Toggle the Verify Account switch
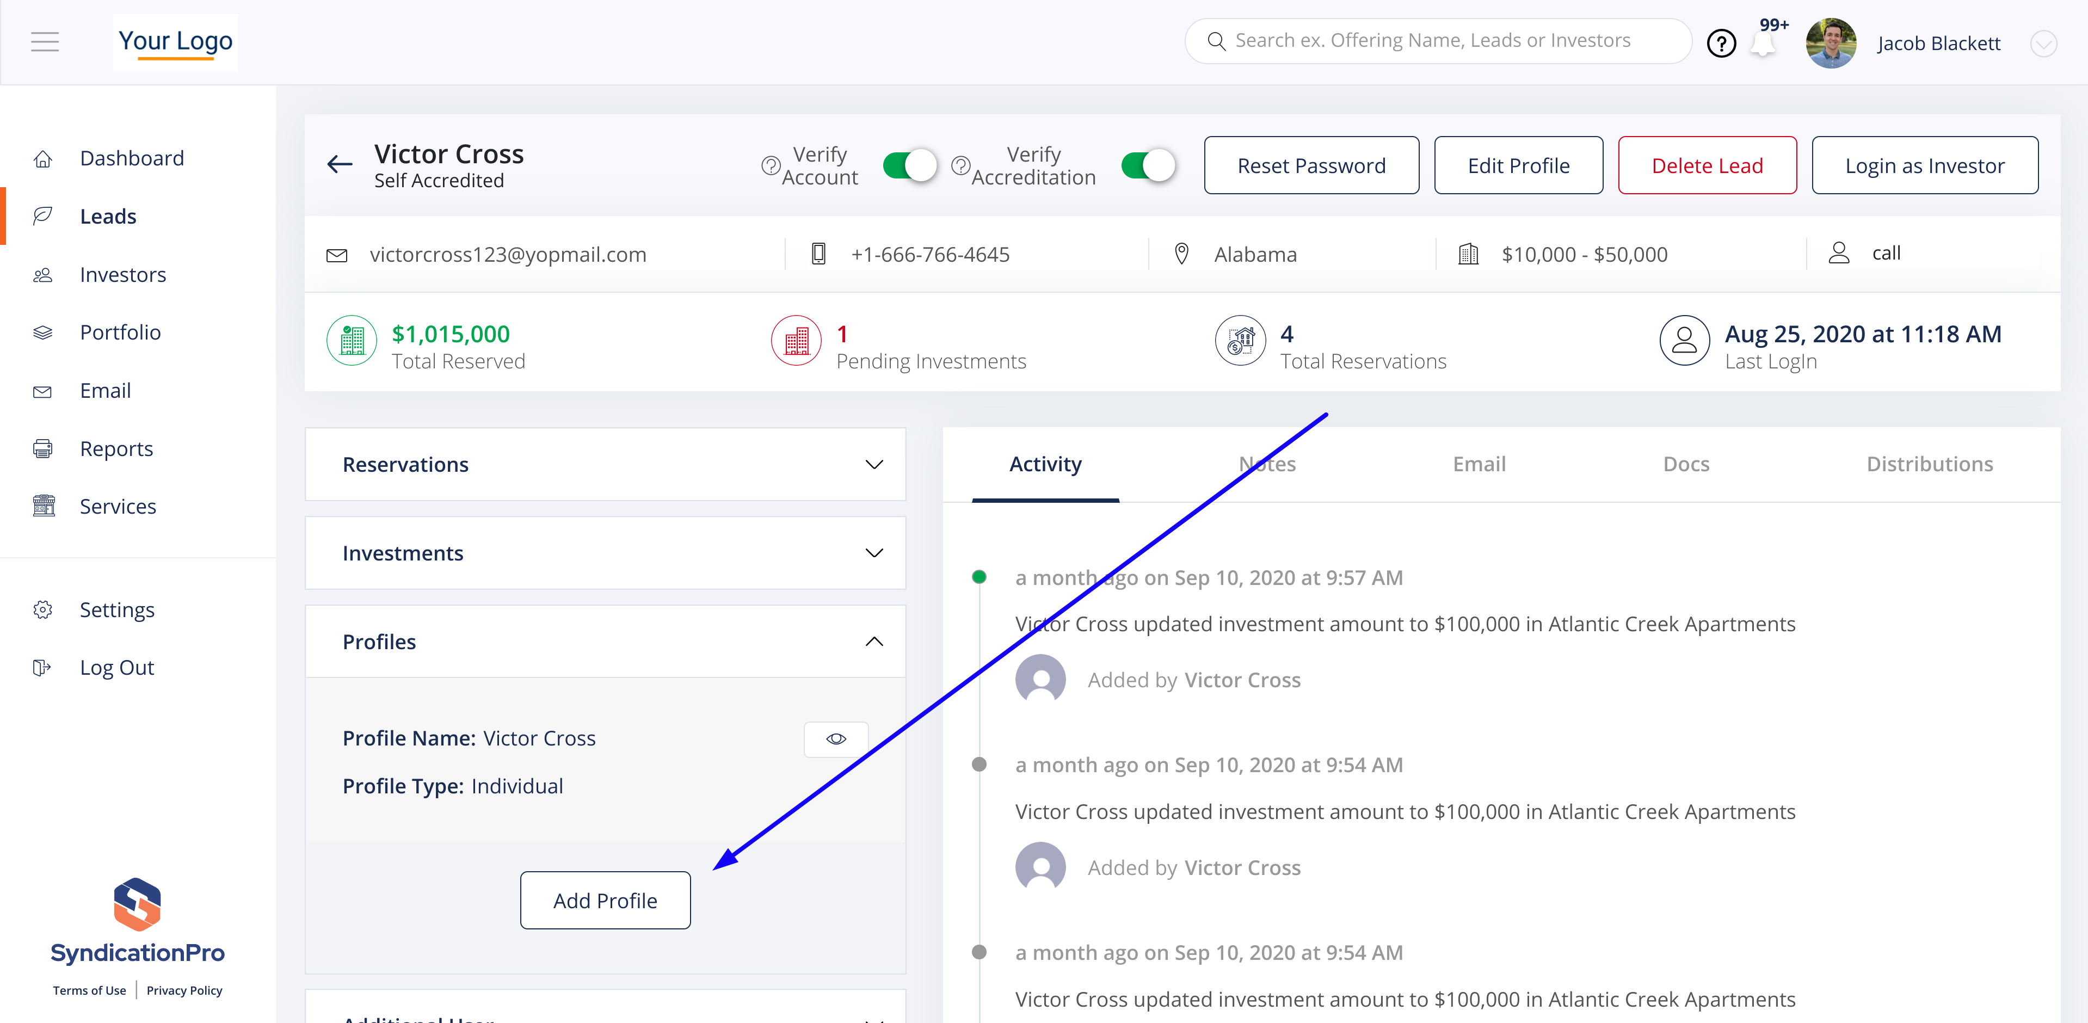Image resolution: width=2088 pixels, height=1023 pixels. (909, 165)
